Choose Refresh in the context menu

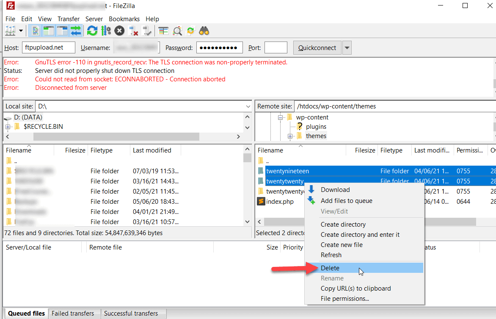(x=364, y=255)
